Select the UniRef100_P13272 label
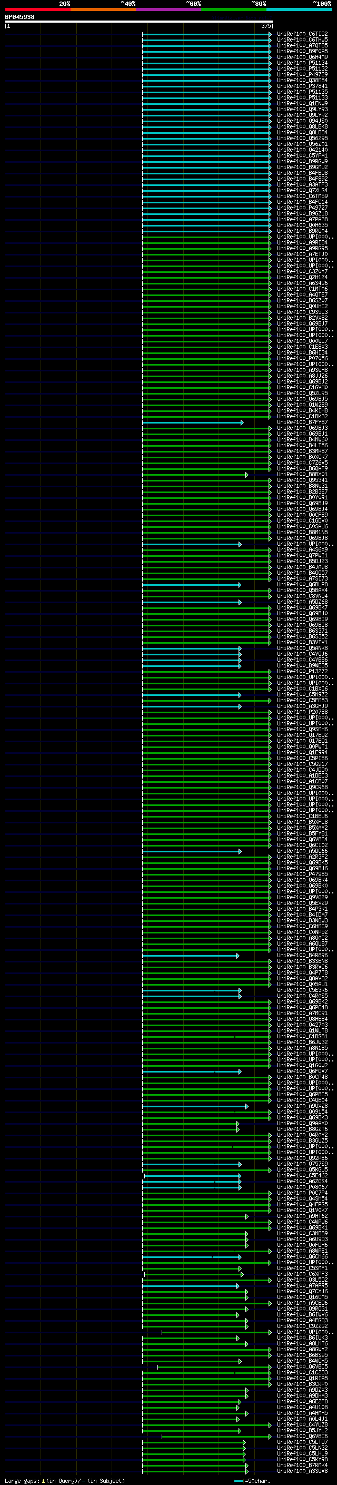 [x=302, y=671]
